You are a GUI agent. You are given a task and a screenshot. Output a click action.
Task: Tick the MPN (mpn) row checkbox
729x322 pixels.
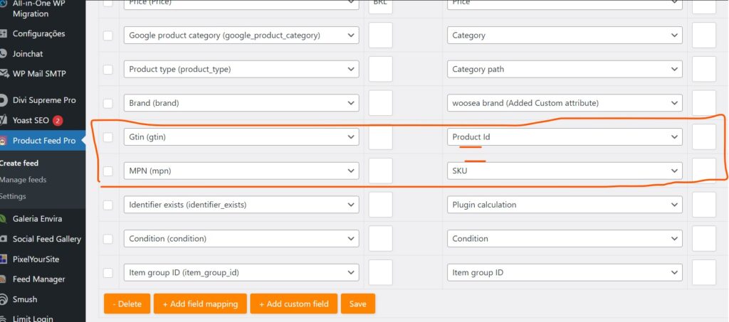pos(108,171)
